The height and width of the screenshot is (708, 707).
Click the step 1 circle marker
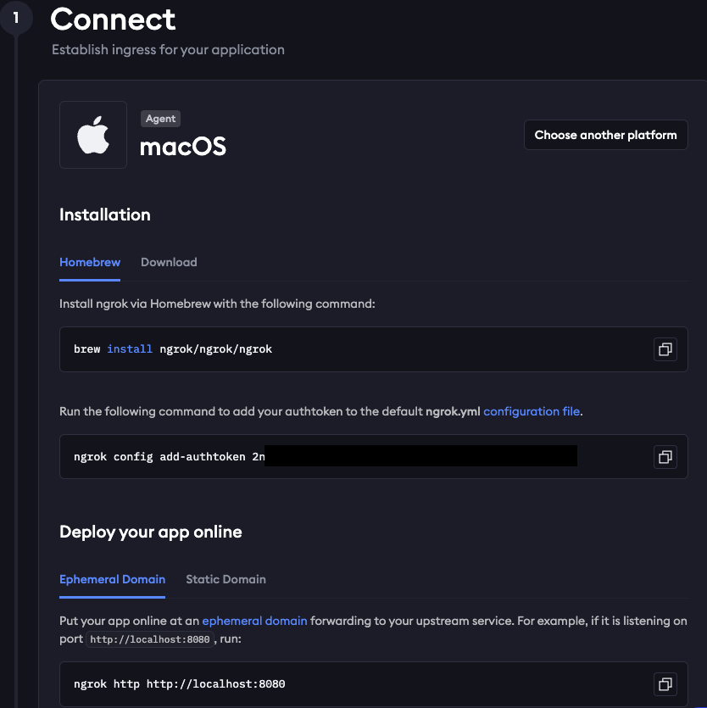pos(16,18)
